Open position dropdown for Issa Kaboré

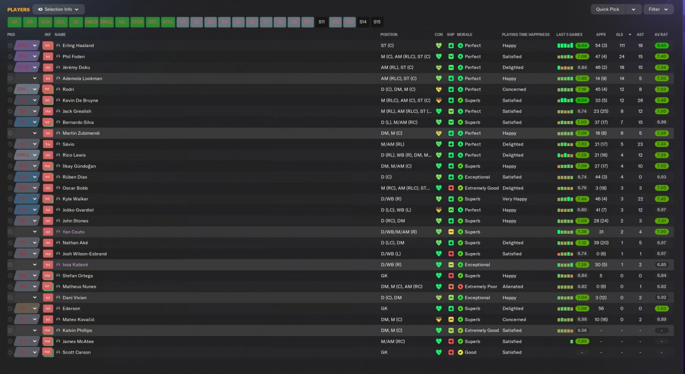(x=35, y=265)
